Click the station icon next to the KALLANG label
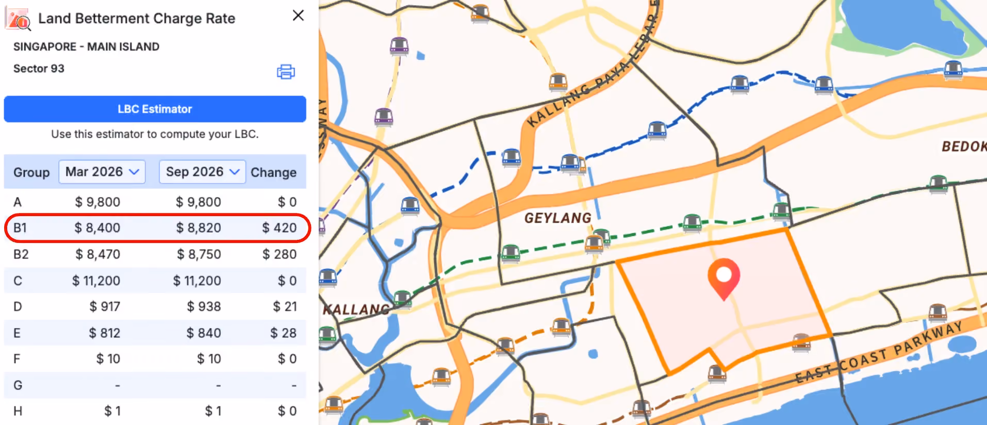The image size is (987, 425). tap(402, 299)
